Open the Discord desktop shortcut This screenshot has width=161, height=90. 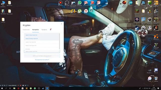156,70
